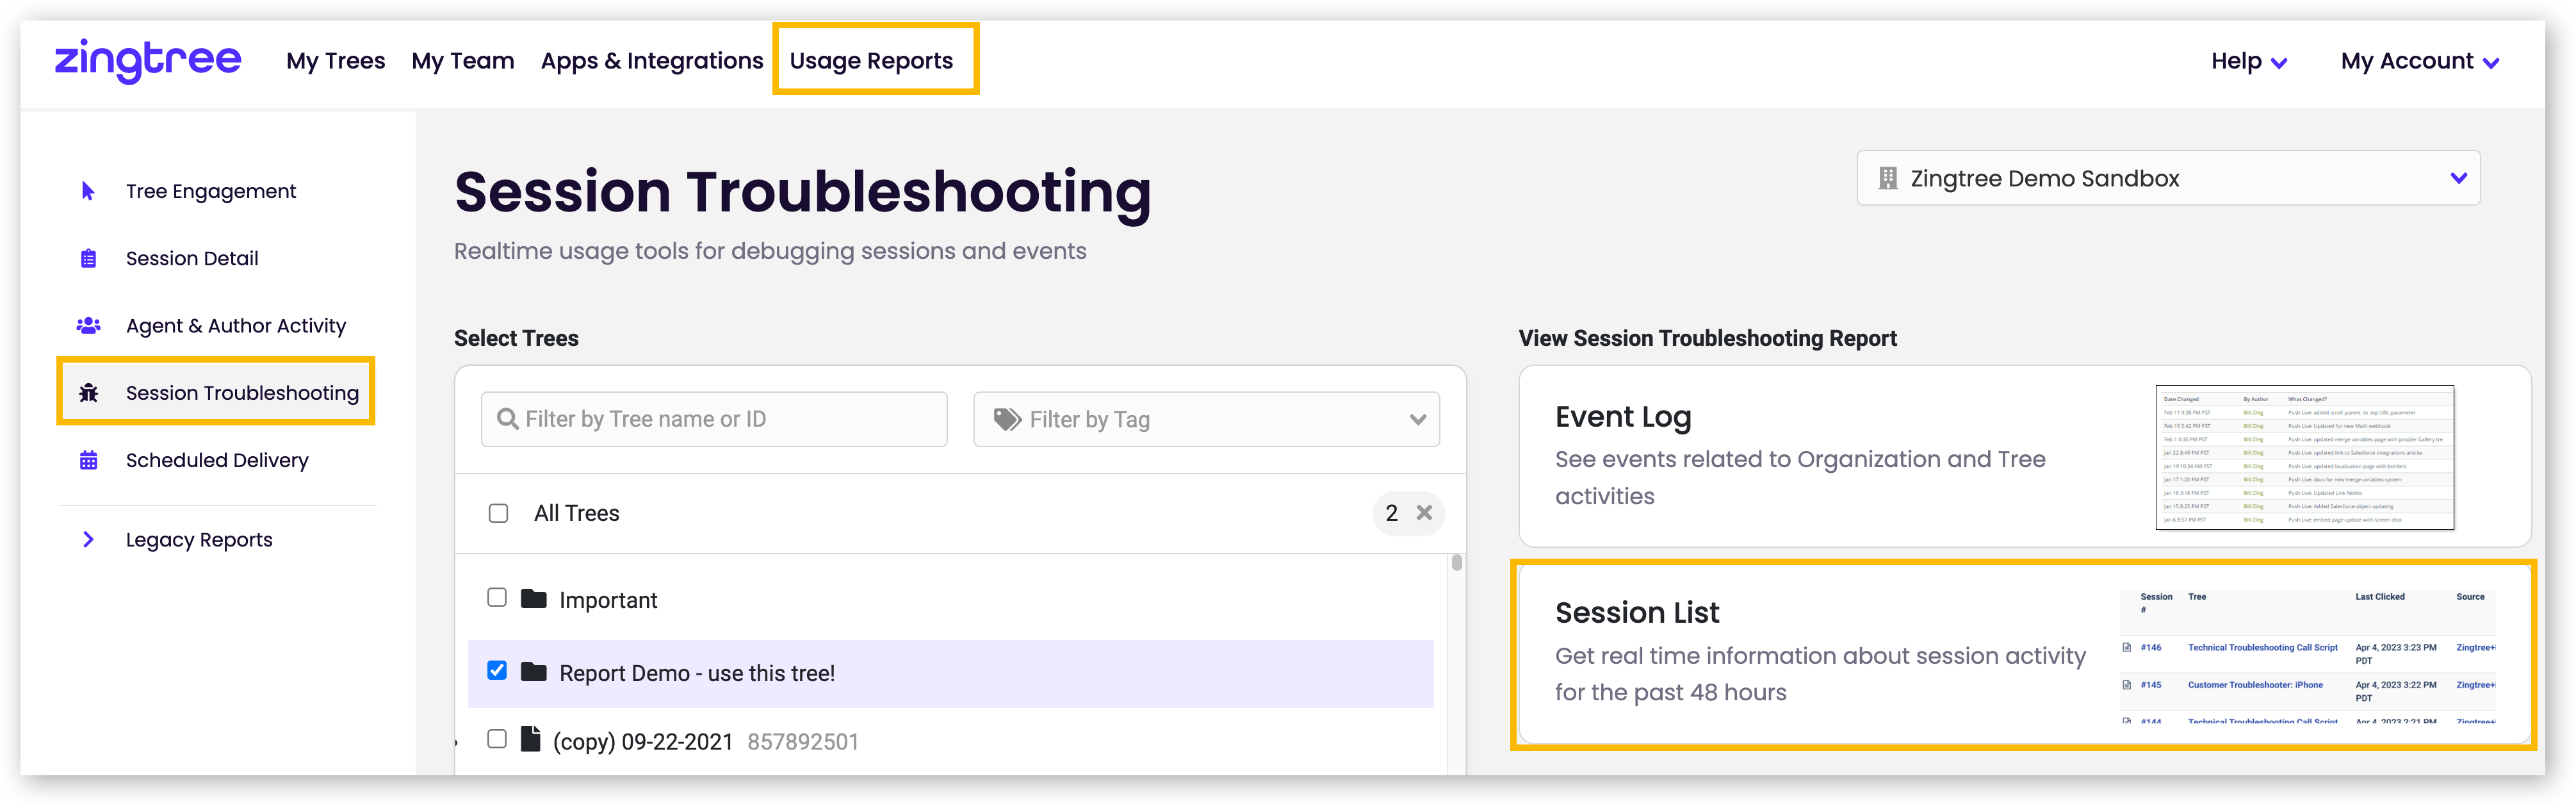Click the Scheduled Delivery calendar icon
2576x806 pixels.
click(88, 460)
